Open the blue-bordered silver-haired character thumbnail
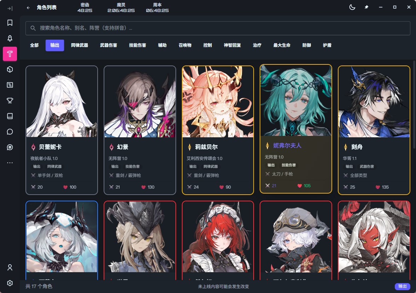 [x=62, y=237]
